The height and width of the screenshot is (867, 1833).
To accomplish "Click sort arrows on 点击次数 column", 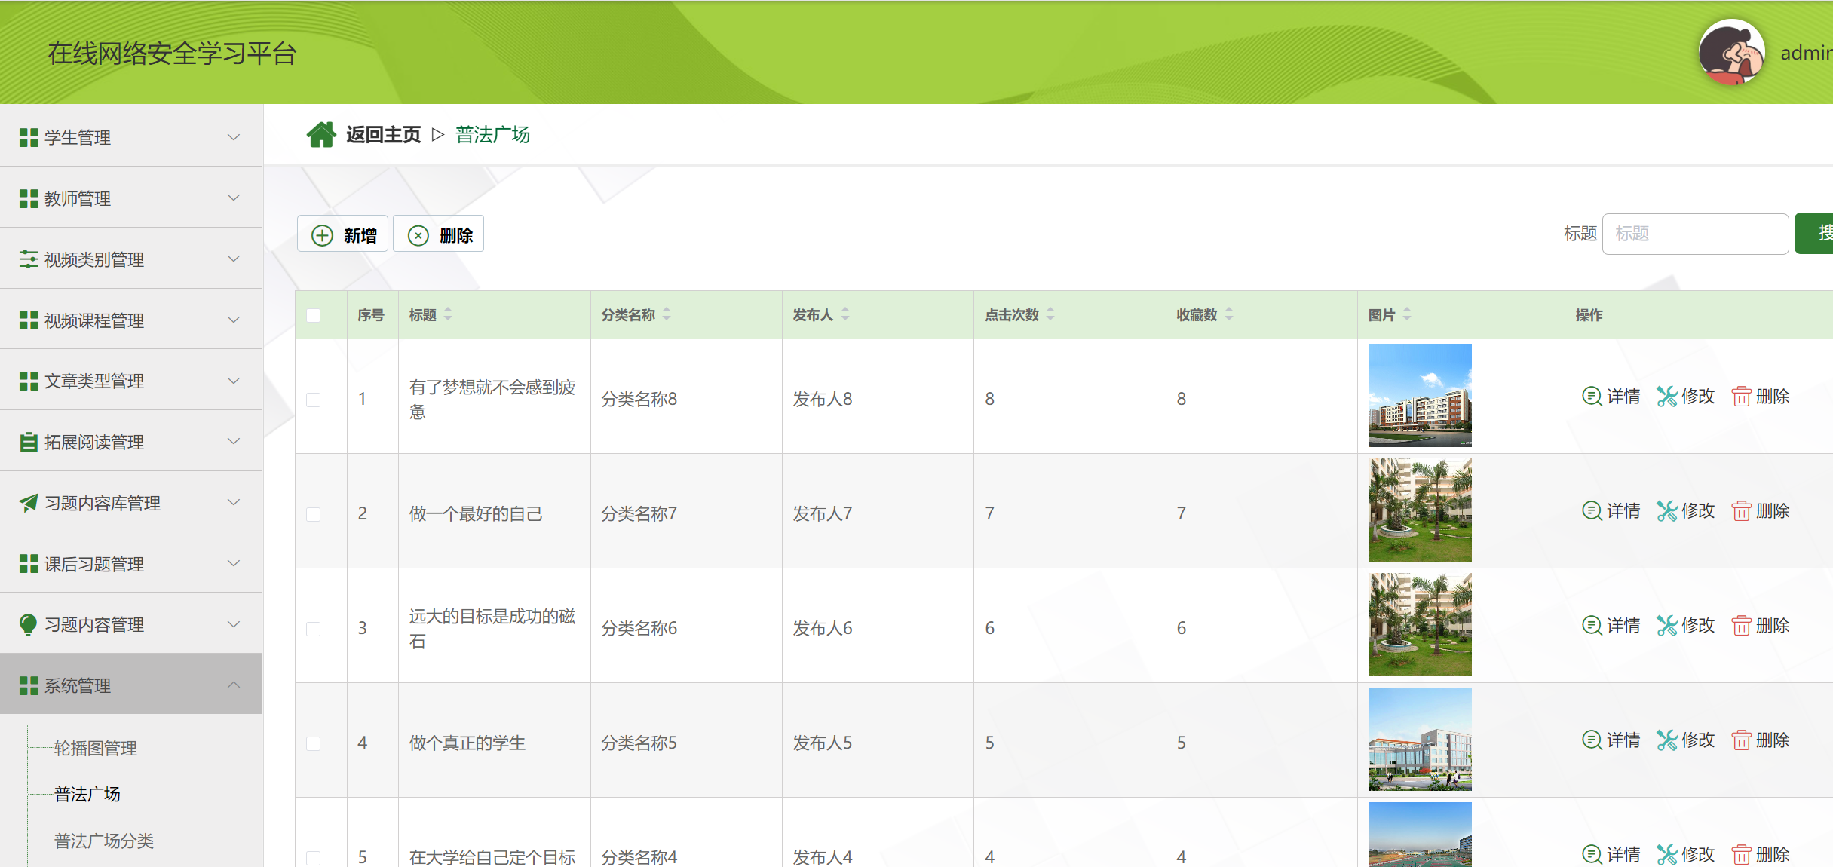I will click(x=1050, y=314).
